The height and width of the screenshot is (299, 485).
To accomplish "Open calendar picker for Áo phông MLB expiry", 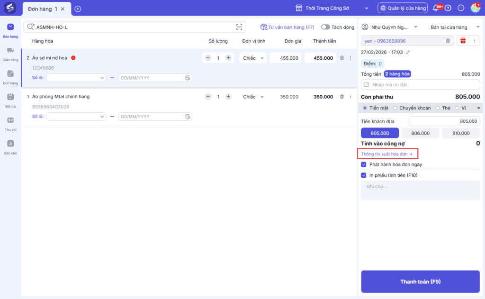I will click(x=188, y=117).
